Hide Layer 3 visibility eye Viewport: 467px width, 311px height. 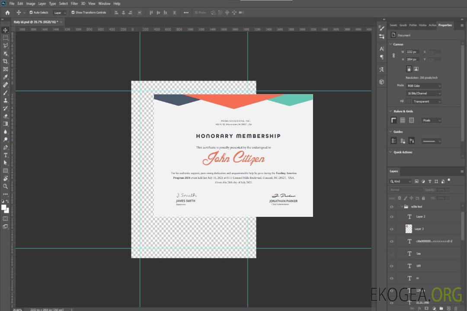(392, 229)
